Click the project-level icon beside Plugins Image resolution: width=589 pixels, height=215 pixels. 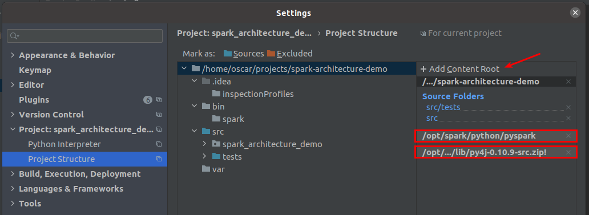(x=159, y=100)
